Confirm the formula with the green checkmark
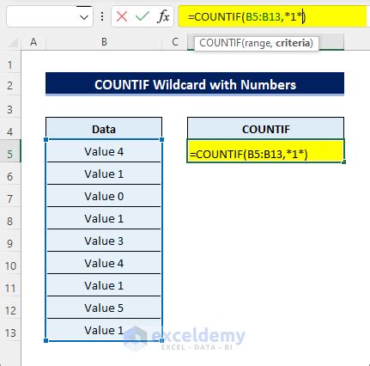This screenshot has width=370, height=366. (143, 16)
